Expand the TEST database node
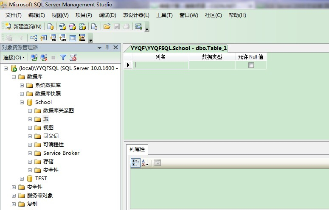Image resolution: width=329 pixels, height=218 pixels. pyautogui.click(x=22, y=179)
